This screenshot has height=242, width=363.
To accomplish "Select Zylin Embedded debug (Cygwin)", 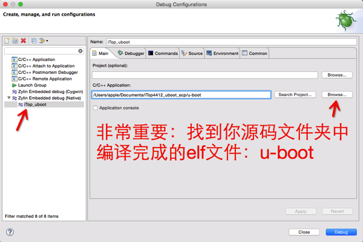I will [x=50, y=92].
